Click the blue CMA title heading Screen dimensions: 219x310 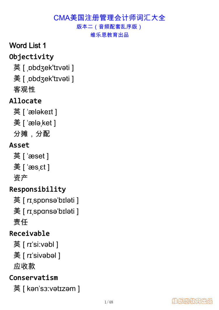pos(109,18)
